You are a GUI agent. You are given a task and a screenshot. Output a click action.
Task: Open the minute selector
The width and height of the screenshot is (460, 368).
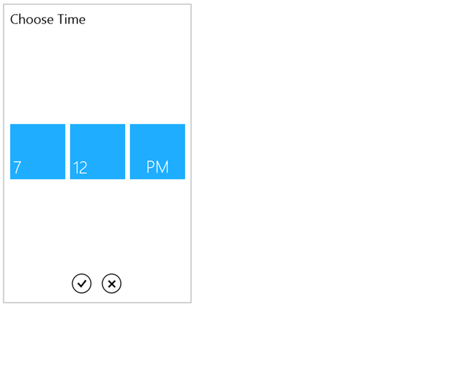[98, 151]
